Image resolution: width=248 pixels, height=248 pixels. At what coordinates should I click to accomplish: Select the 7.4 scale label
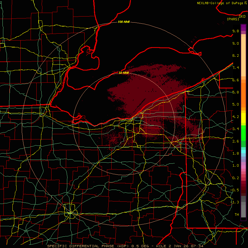[x=236, y=68]
